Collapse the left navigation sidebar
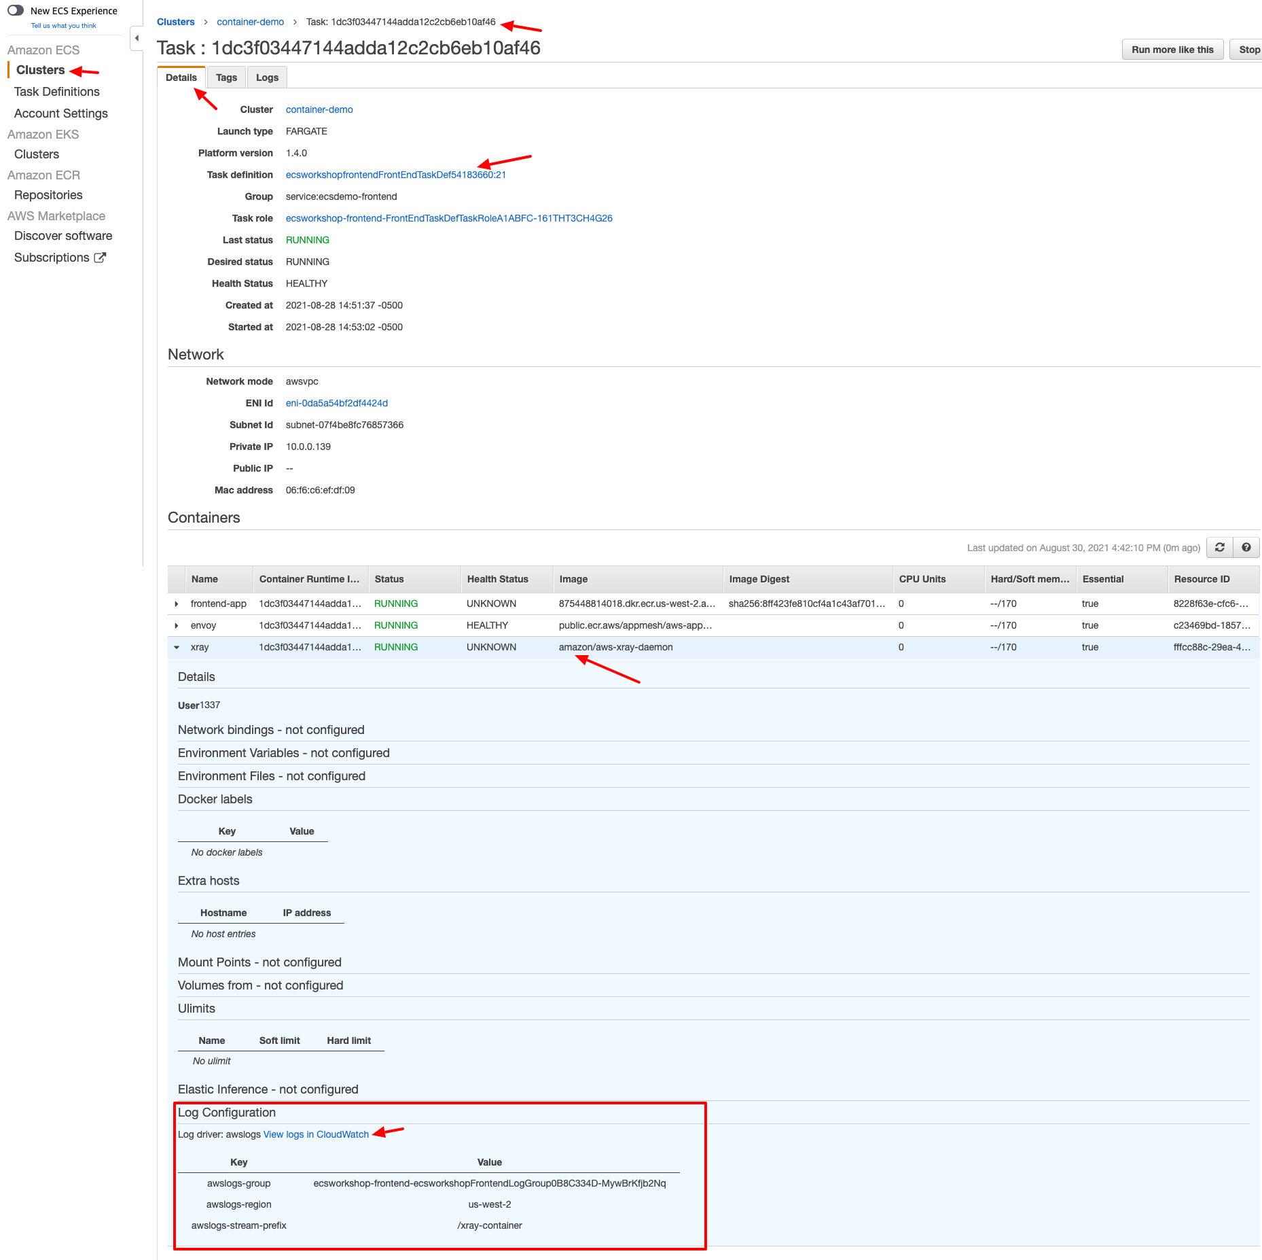 pyautogui.click(x=137, y=37)
